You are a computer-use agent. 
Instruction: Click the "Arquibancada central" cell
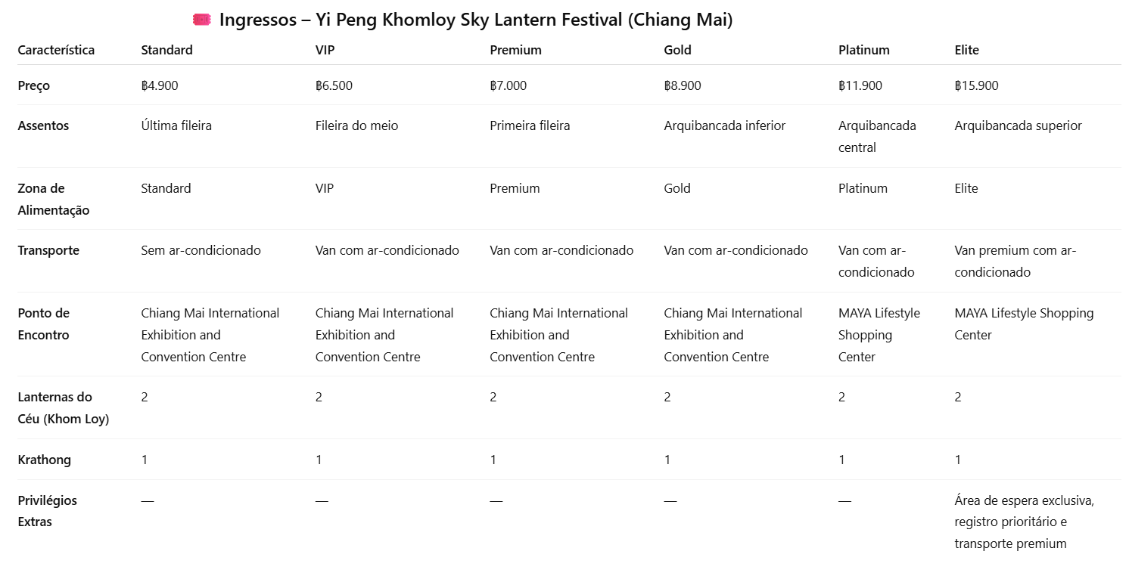876,136
